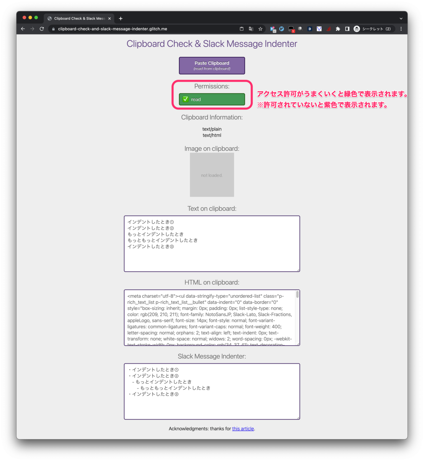Viewport: 424px width, 461px height.
Task: Click the dark blue D extension icon
Action: [x=310, y=29]
